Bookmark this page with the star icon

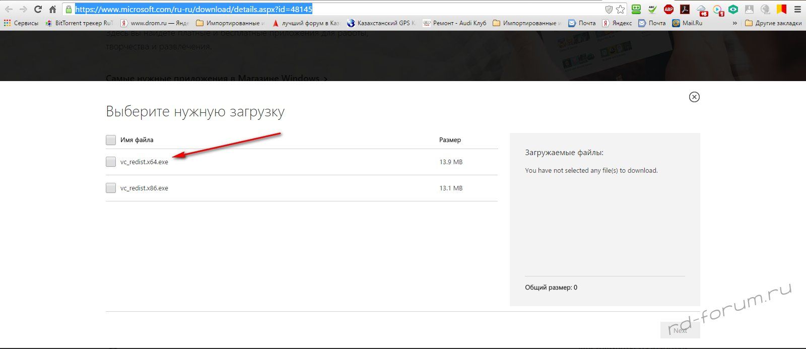click(x=621, y=9)
